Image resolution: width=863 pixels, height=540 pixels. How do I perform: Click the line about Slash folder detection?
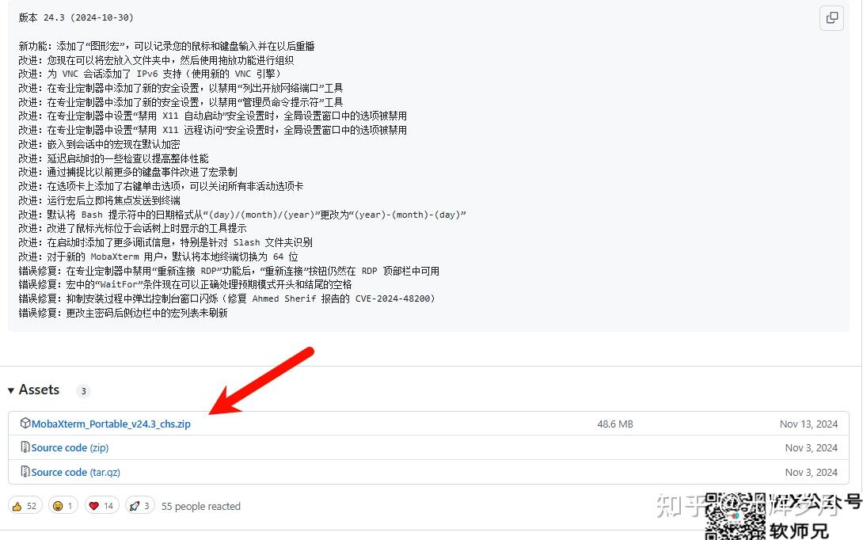click(165, 242)
